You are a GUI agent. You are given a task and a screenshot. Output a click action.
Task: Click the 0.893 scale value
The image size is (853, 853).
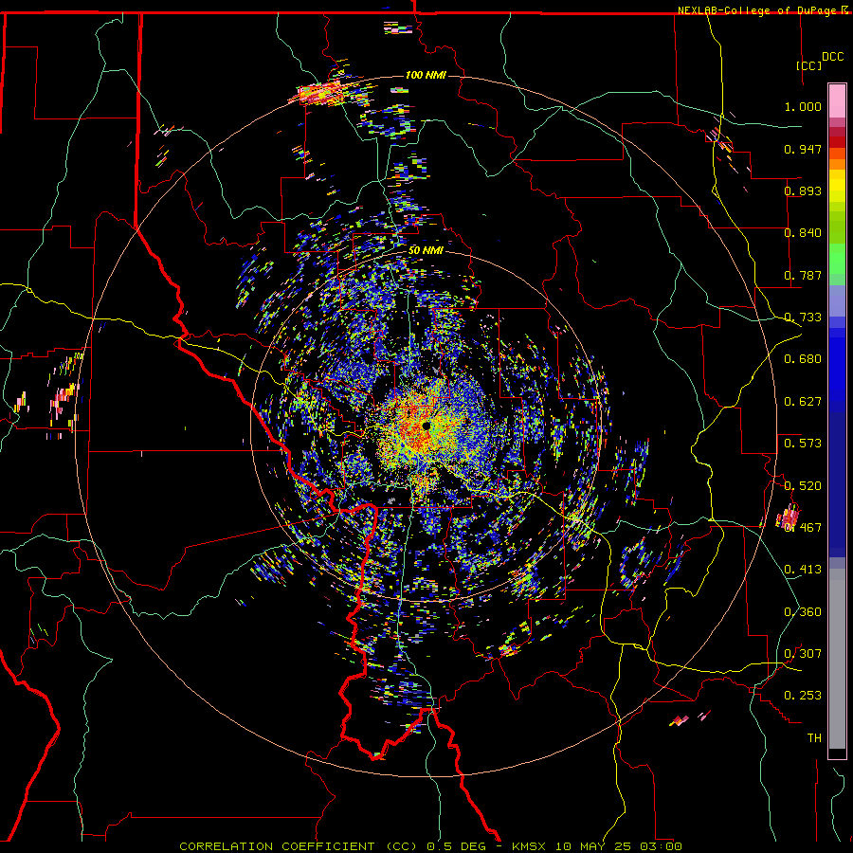click(803, 191)
